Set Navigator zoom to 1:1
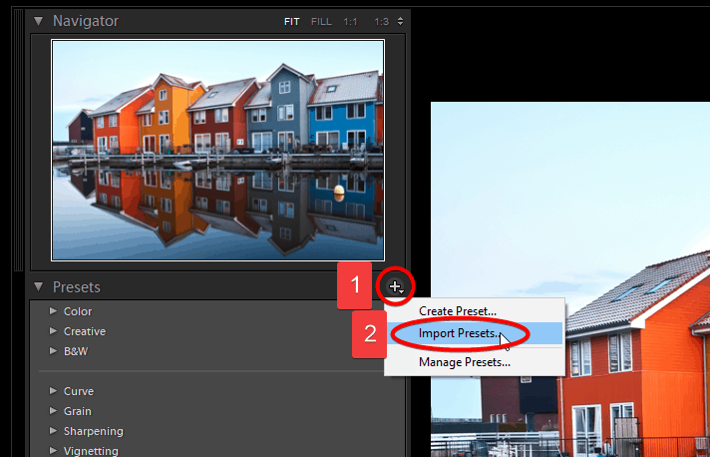The width and height of the screenshot is (710, 457). click(x=350, y=21)
